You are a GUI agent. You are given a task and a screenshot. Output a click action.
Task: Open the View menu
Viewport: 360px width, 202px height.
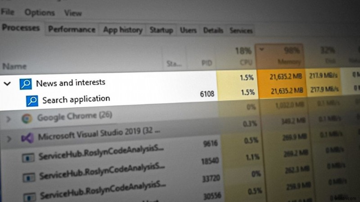(x=73, y=13)
